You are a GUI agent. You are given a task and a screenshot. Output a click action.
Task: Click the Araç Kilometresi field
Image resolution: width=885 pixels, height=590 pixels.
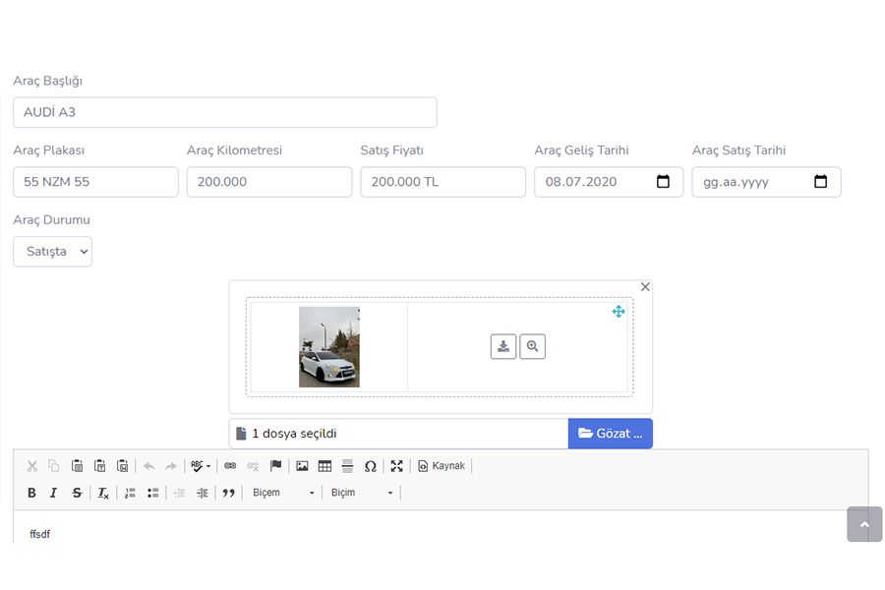(269, 182)
